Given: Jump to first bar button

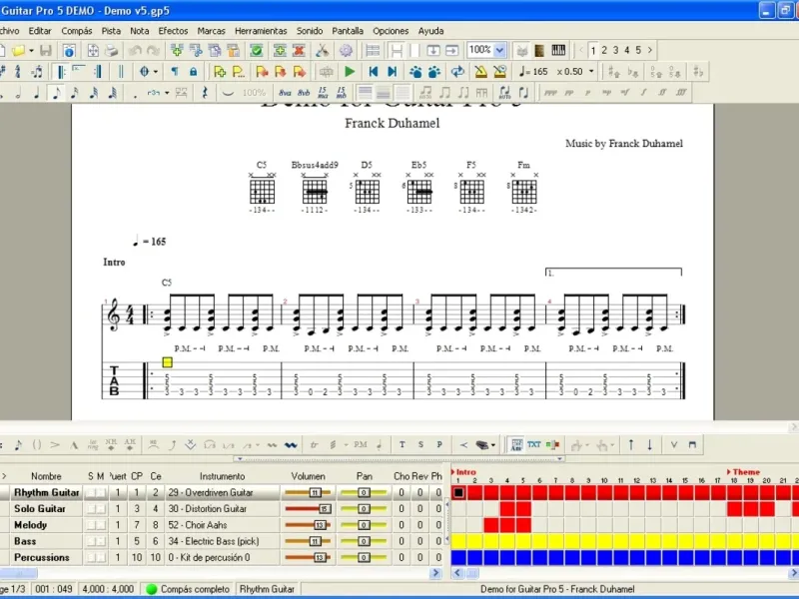Looking at the screenshot, I should tap(374, 72).
